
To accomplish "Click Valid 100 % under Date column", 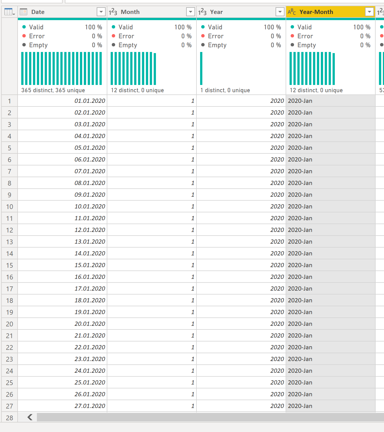I will 62,27.
